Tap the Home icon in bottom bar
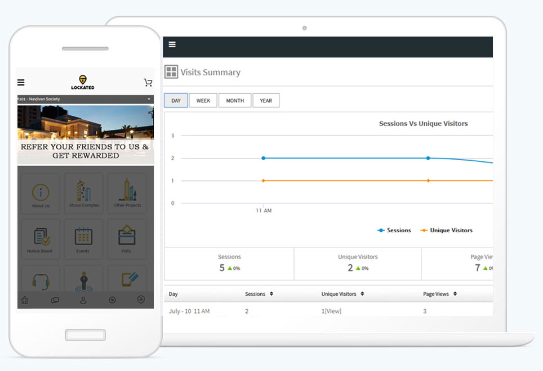The width and height of the screenshot is (543, 371). tap(25, 300)
